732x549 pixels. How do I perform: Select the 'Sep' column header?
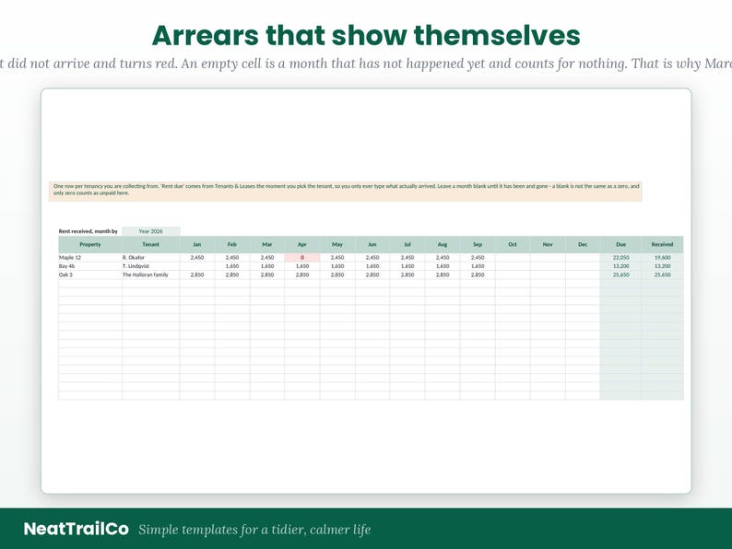[x=478, y=244]
